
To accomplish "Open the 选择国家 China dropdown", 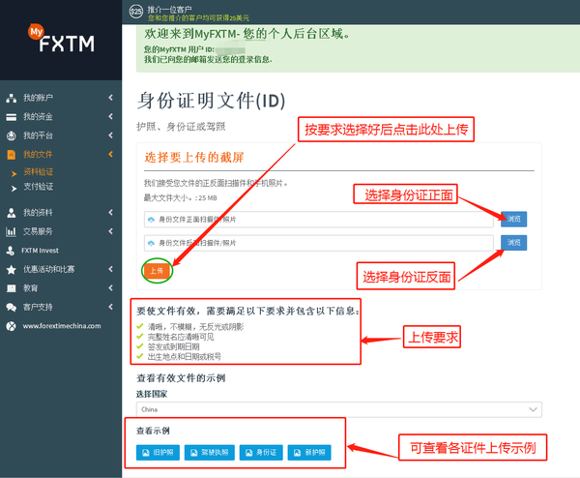I will click(x=340, y=409).
